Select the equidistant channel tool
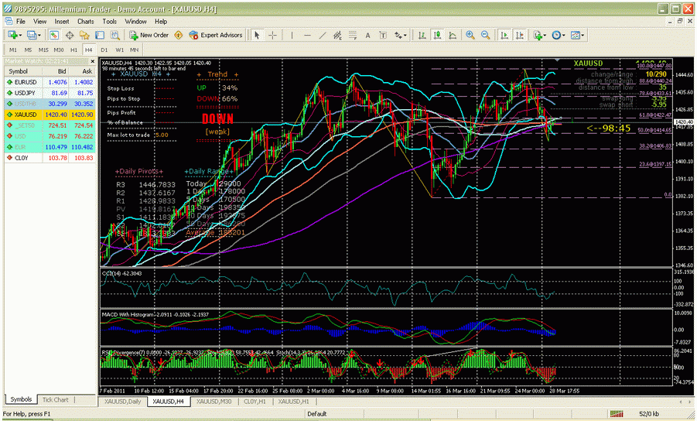 (x=337, y=35)
